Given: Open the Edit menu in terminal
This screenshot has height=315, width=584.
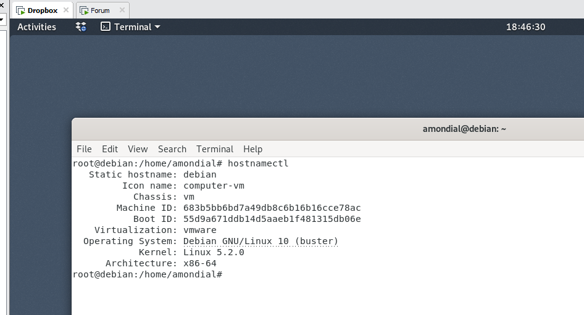Looking at the screenshot, I should click(110, 149).
